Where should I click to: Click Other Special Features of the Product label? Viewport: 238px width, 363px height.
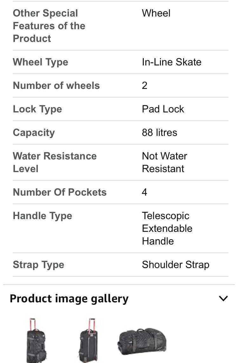[x=49, y=26]
